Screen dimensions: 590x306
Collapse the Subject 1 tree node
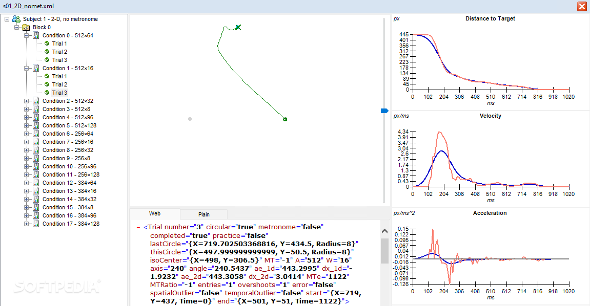(7, 19)
